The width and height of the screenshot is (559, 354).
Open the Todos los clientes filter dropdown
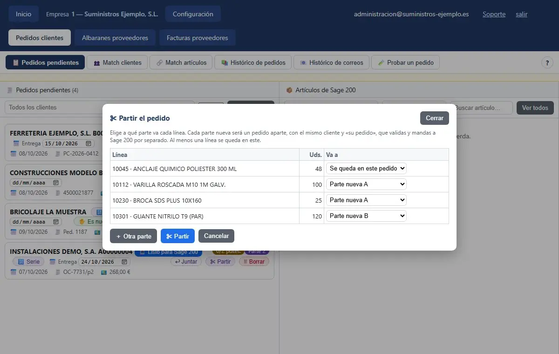point(100,107)
